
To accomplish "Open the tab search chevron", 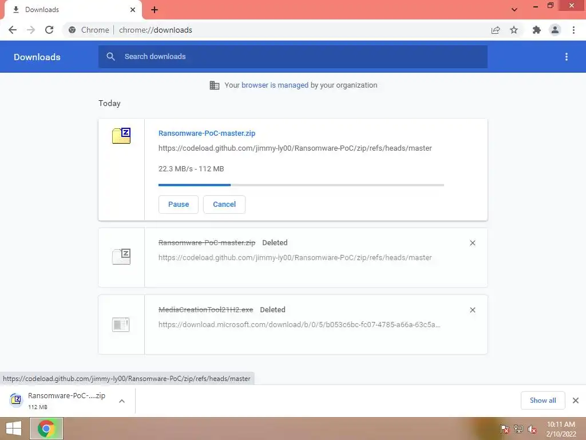I will pos(514,10).
